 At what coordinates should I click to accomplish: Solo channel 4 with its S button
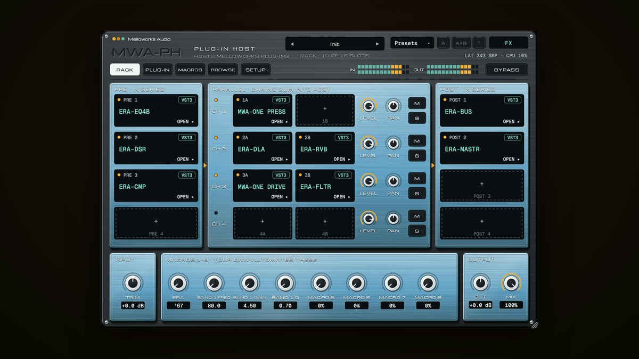[417, 231]
